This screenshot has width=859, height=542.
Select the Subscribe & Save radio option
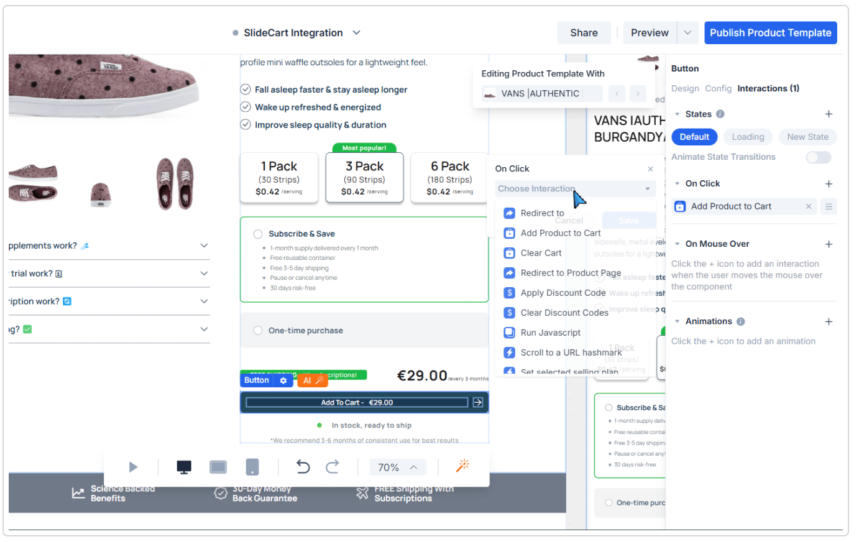pyautogui.click(x=257, y=234)
